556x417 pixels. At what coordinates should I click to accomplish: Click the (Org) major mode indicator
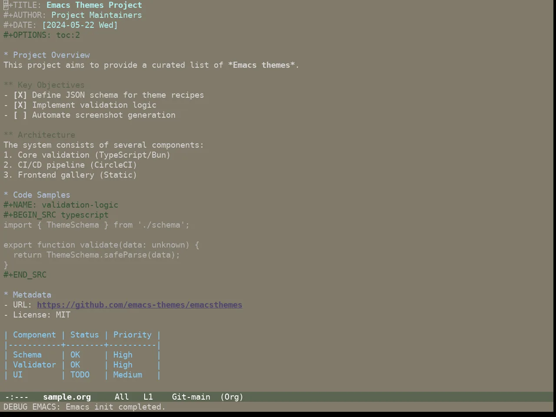(x=232, y=397)
